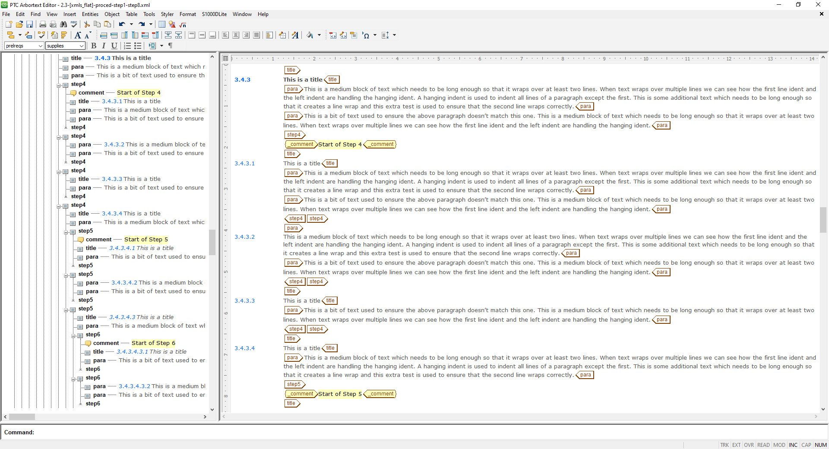
Task: Click the binoculars Find icon
Action: 63,25
